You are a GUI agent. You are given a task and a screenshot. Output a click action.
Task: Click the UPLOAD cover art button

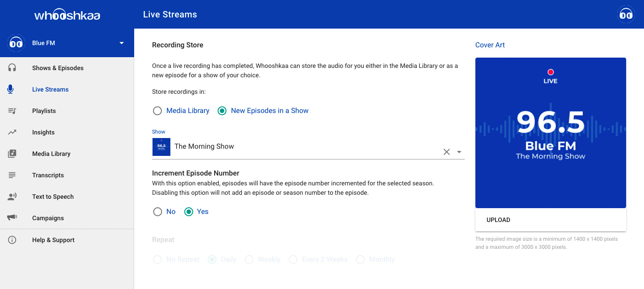(498, 220)
